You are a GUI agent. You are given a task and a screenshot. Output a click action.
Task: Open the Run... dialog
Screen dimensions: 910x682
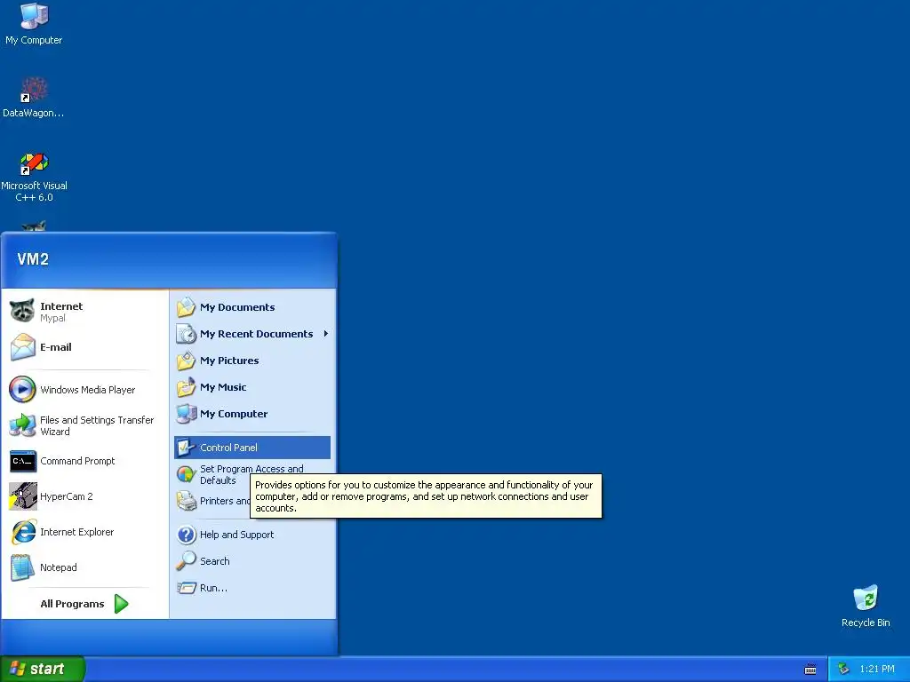pyautogui.click(x=251, y=588)
